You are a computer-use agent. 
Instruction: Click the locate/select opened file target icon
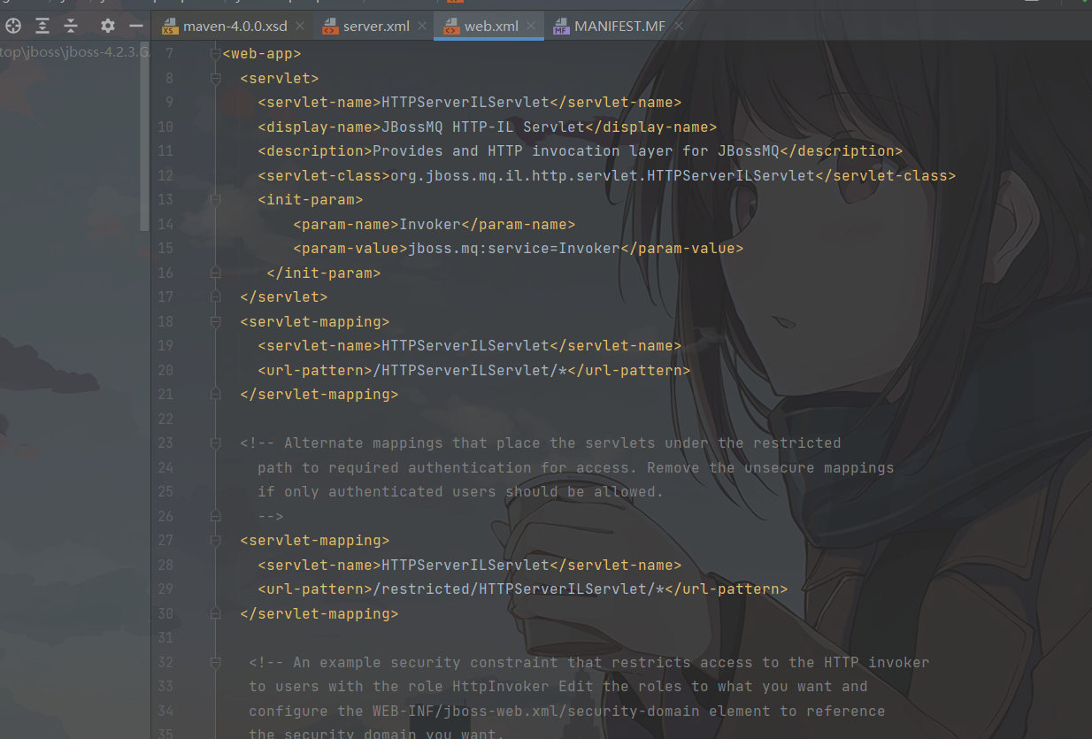pos(13,26)
